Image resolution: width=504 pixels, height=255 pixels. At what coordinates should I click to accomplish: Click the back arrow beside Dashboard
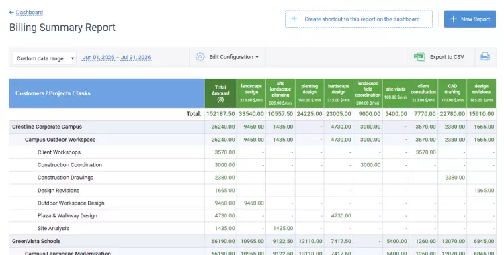click(x=11, y=13)
